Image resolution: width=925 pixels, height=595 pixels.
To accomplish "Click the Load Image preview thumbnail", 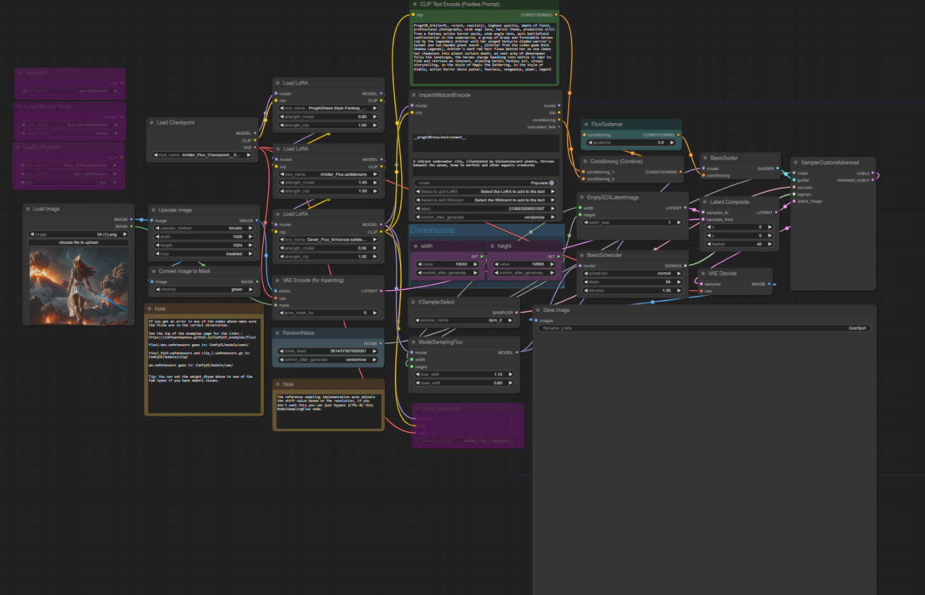I will pos(78,278).
